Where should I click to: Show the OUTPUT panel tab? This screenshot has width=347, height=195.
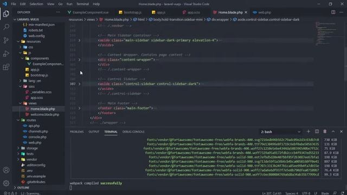[x=94, y=132]
